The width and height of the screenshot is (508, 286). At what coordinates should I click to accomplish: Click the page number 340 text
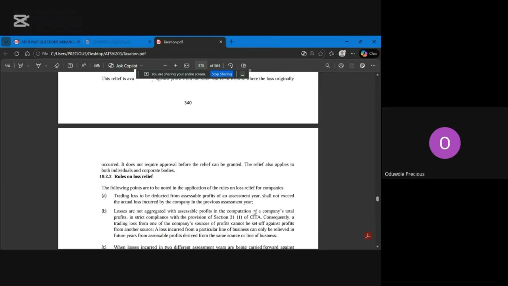pyautogui.click(x=188, y=103)
